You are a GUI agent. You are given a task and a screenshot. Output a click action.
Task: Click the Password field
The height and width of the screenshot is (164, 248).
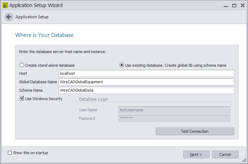click(x=174, y=118)
